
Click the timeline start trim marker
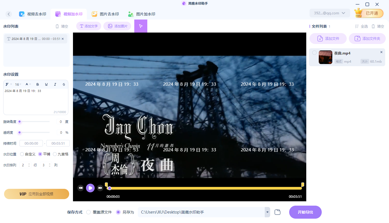pos(106,184)
